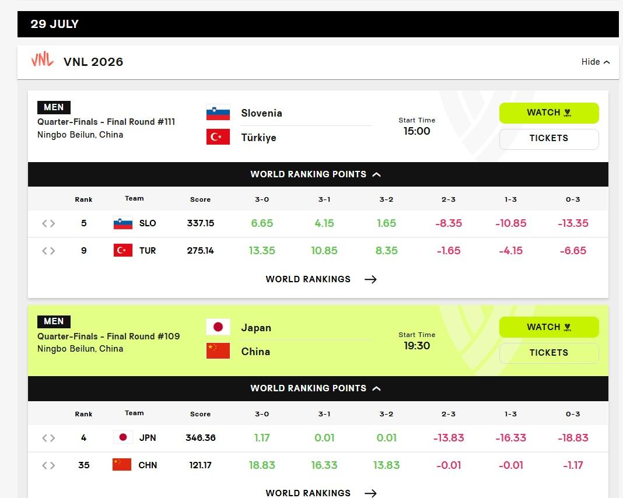Click TUR score 275.14

pyautogui.click(x=200, y=251)
